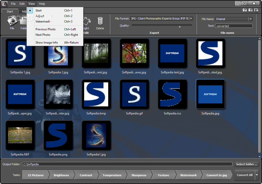Select the Softpedi...nter.jpg thumbnail
This screenshot has height=184, width=262.
pyautogui.click(x=58, y=94)
